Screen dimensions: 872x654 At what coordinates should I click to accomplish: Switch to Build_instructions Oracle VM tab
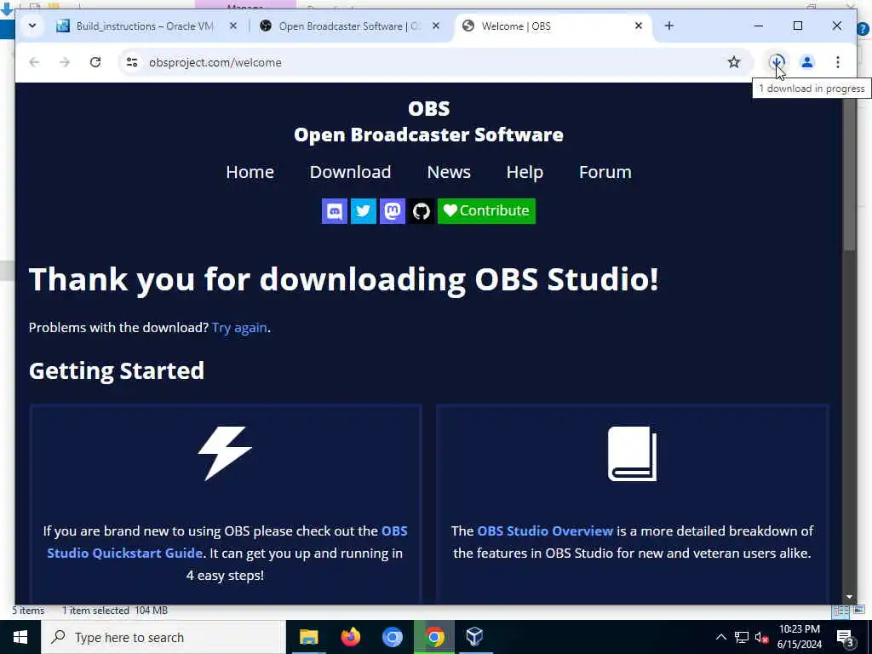(x=143, y=26)
